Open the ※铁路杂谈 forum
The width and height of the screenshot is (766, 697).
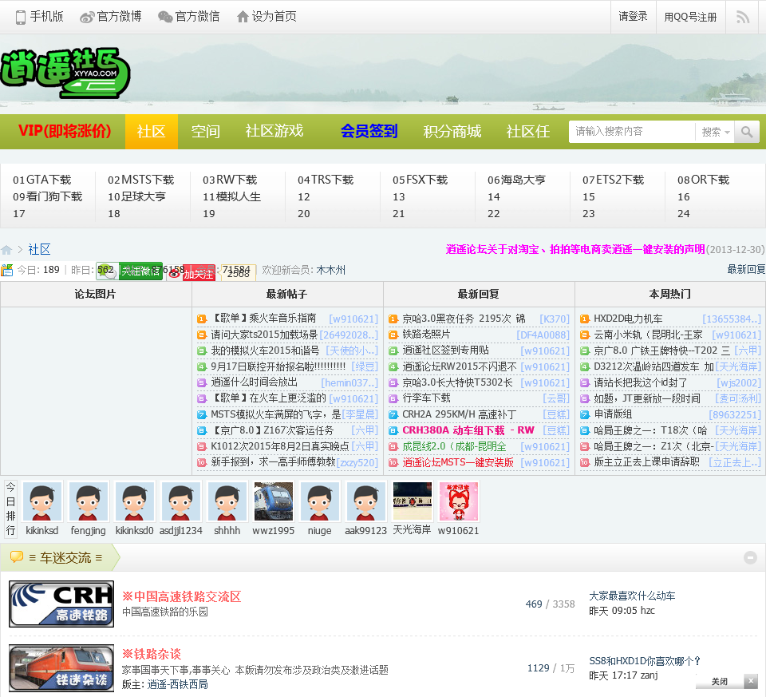click(152, 654)
